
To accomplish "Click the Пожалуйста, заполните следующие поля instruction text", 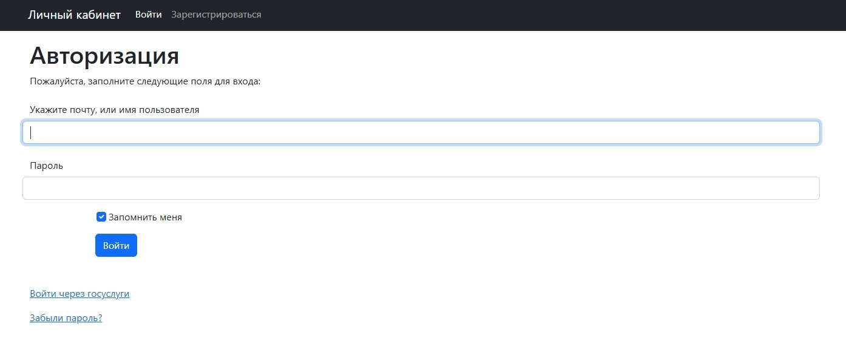I will [144, 81].
